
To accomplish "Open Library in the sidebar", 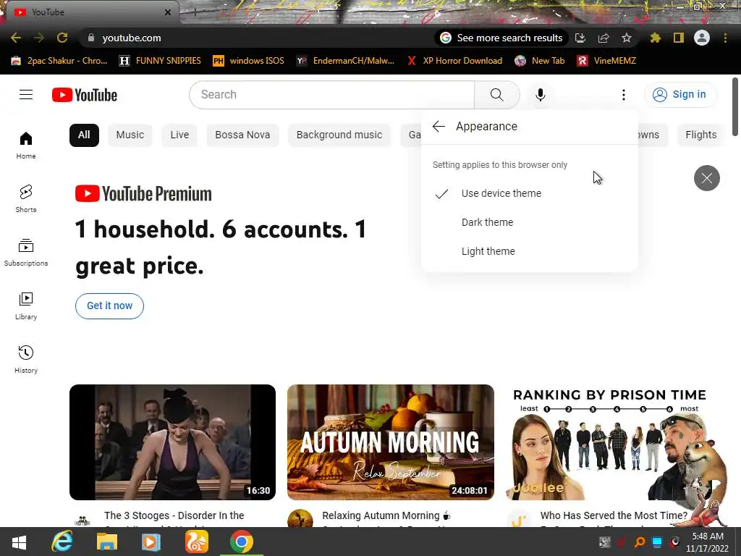I will 26,306.
